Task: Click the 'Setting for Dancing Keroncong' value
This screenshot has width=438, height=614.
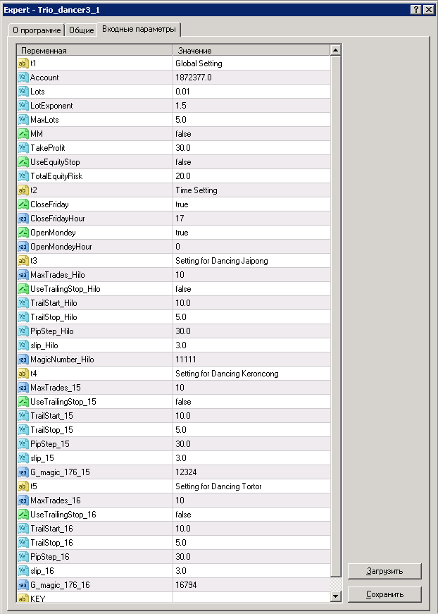Action: click(x=227, y=374)
